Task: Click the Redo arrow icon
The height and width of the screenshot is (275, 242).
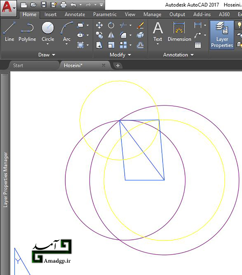Action: (x=89, y=5)
